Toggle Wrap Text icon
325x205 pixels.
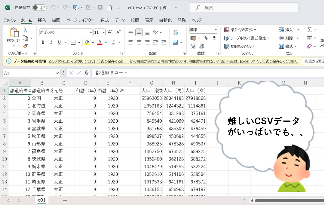click(176, 32)
